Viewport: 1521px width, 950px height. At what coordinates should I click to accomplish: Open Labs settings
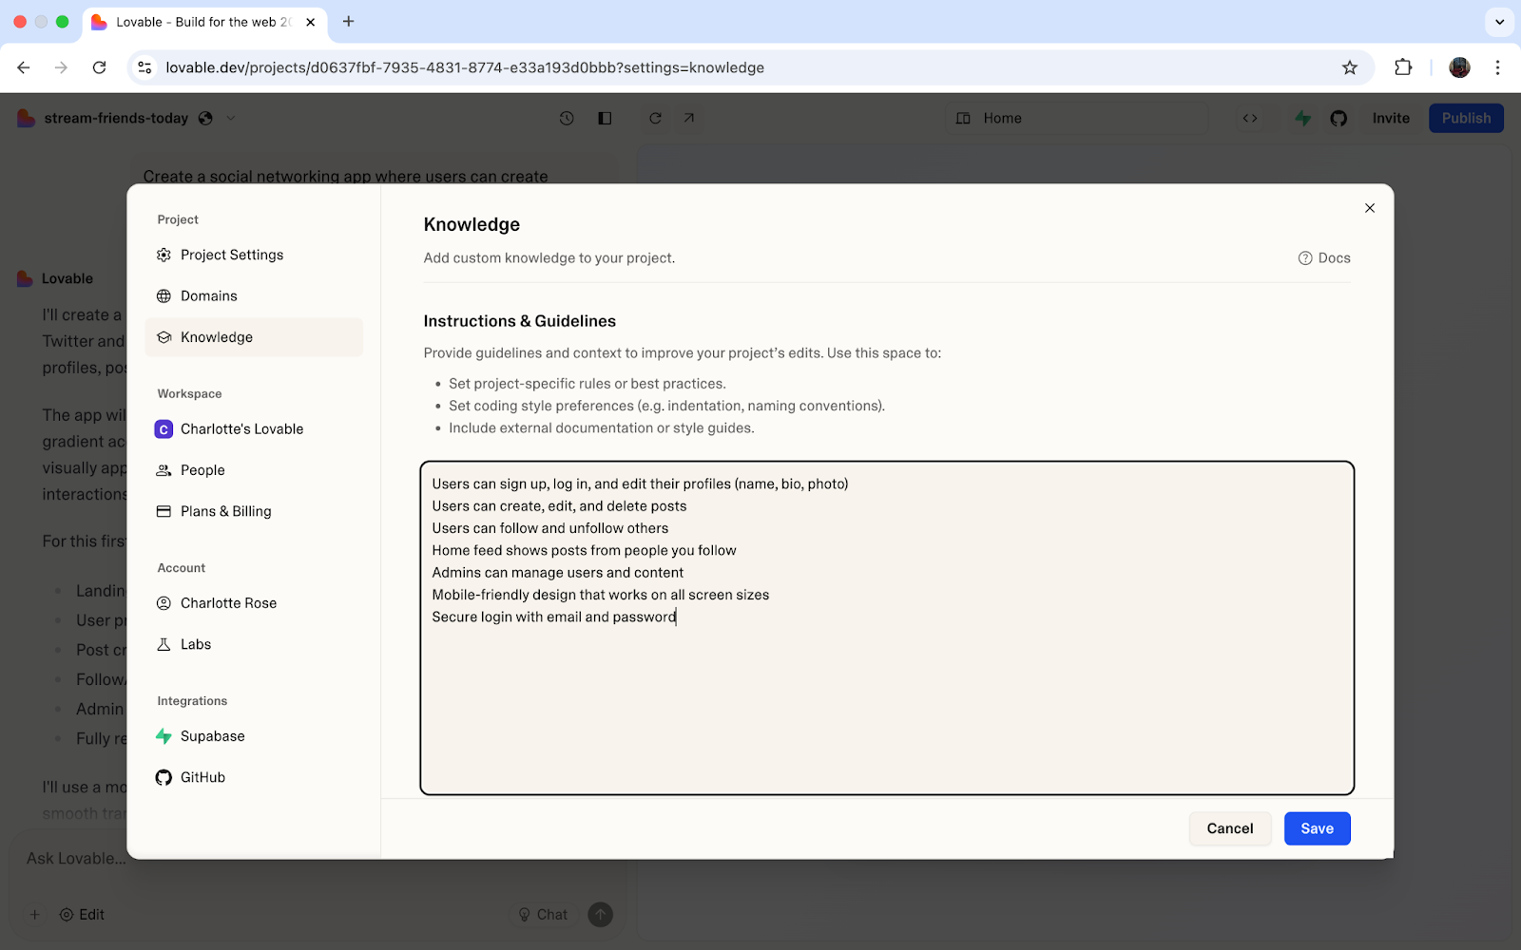[x=254, y=644]
